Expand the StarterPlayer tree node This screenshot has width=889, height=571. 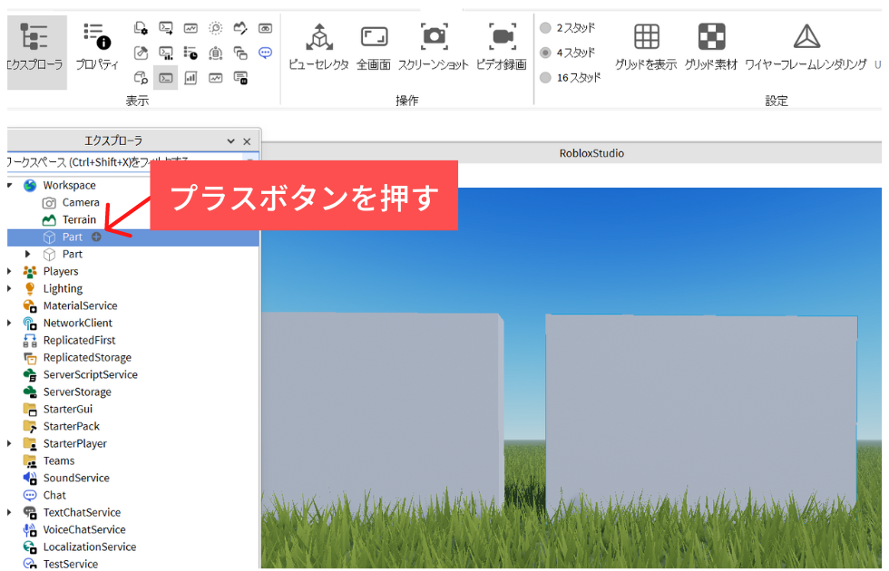click(10, 443)
